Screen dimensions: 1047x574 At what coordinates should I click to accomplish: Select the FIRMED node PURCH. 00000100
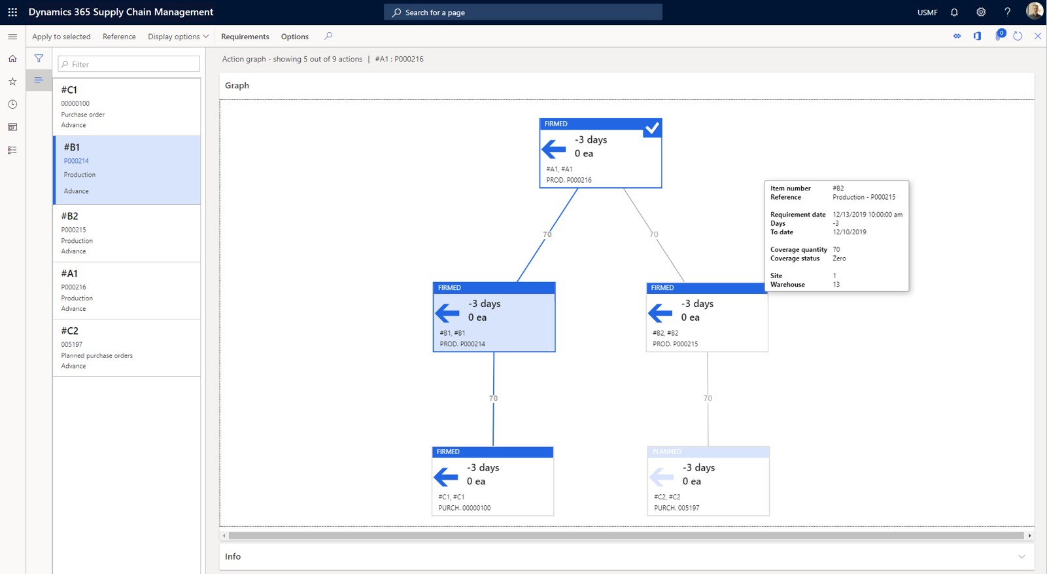pos(492,481)
